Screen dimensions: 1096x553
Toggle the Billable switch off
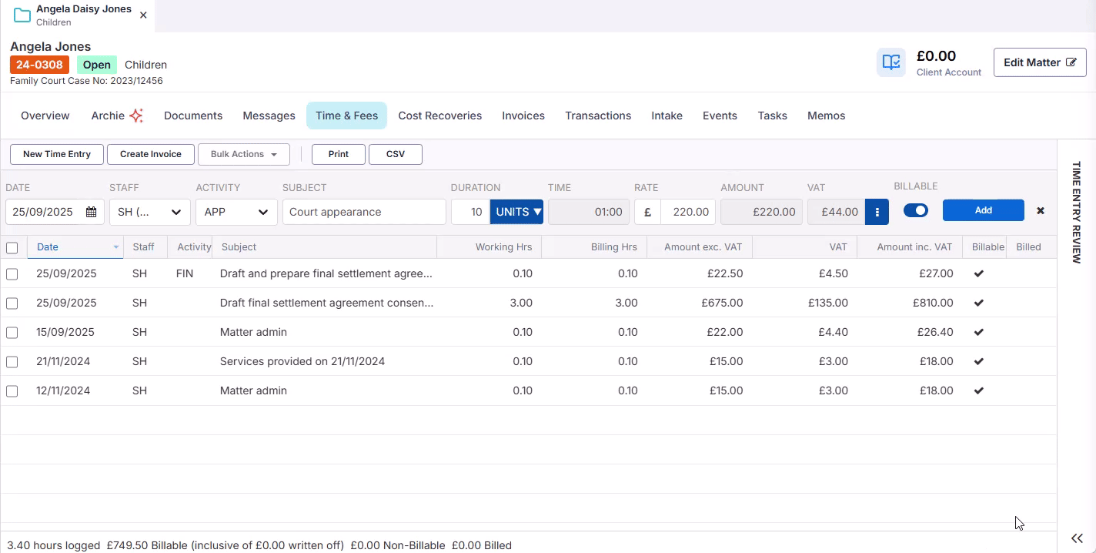click(x=915, y=210)
